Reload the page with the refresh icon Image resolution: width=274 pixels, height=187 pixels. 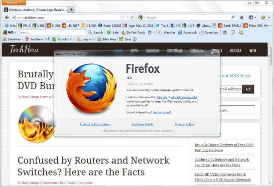(132, 17)
